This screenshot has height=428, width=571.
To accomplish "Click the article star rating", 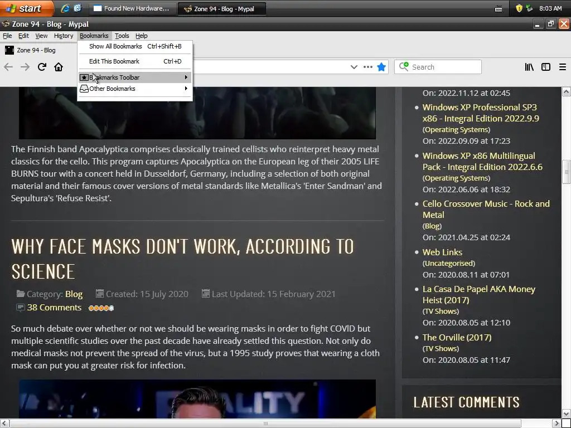I will 101,308.
